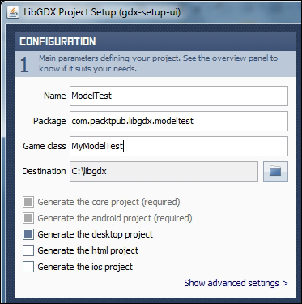Uncheck the desktop project checkbox

coord(28,234)
